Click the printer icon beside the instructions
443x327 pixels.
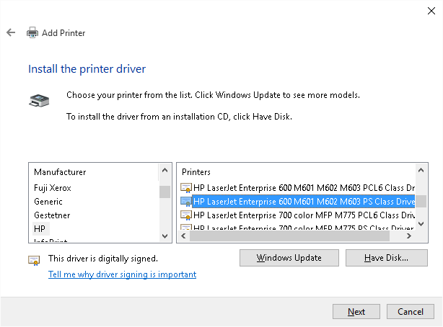39,101
